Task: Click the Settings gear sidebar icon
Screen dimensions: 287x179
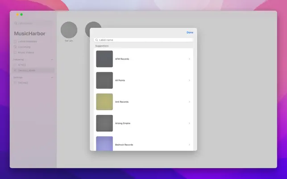Action: (x=15, y=83)
